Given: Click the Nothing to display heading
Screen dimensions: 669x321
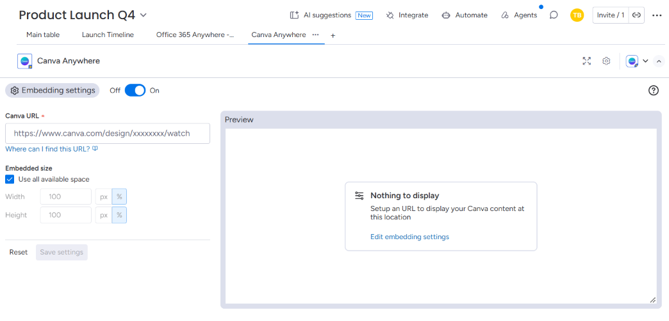Looking at the screenshot, I should [404, 196].
